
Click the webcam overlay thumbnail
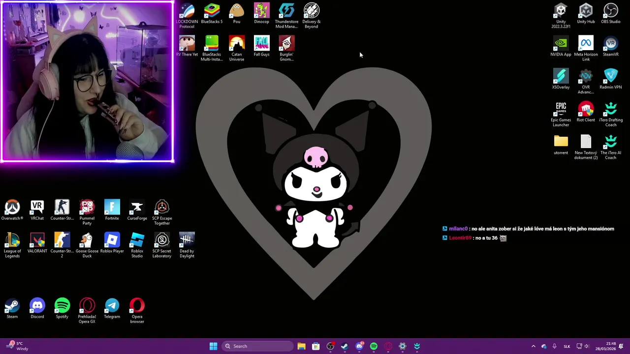(87, 81)
